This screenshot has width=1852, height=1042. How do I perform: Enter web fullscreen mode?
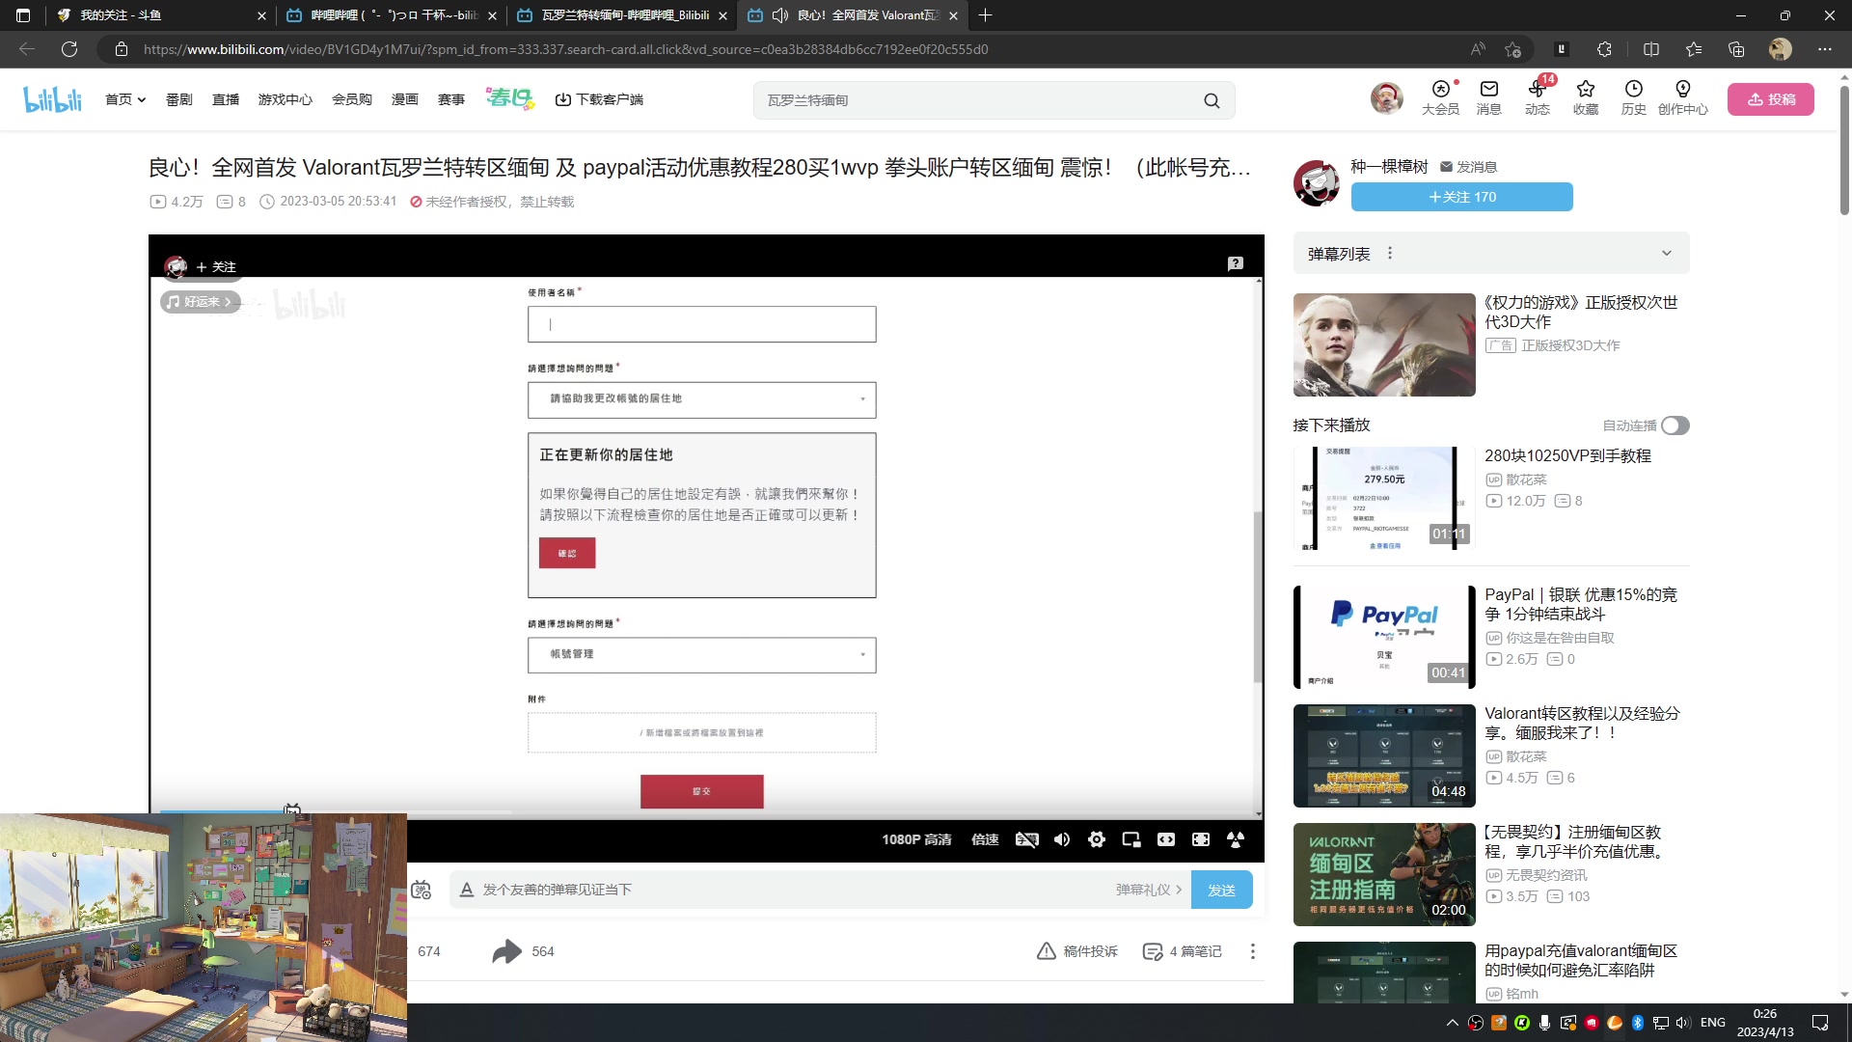pyautogui.click(x=1201, y=839)
